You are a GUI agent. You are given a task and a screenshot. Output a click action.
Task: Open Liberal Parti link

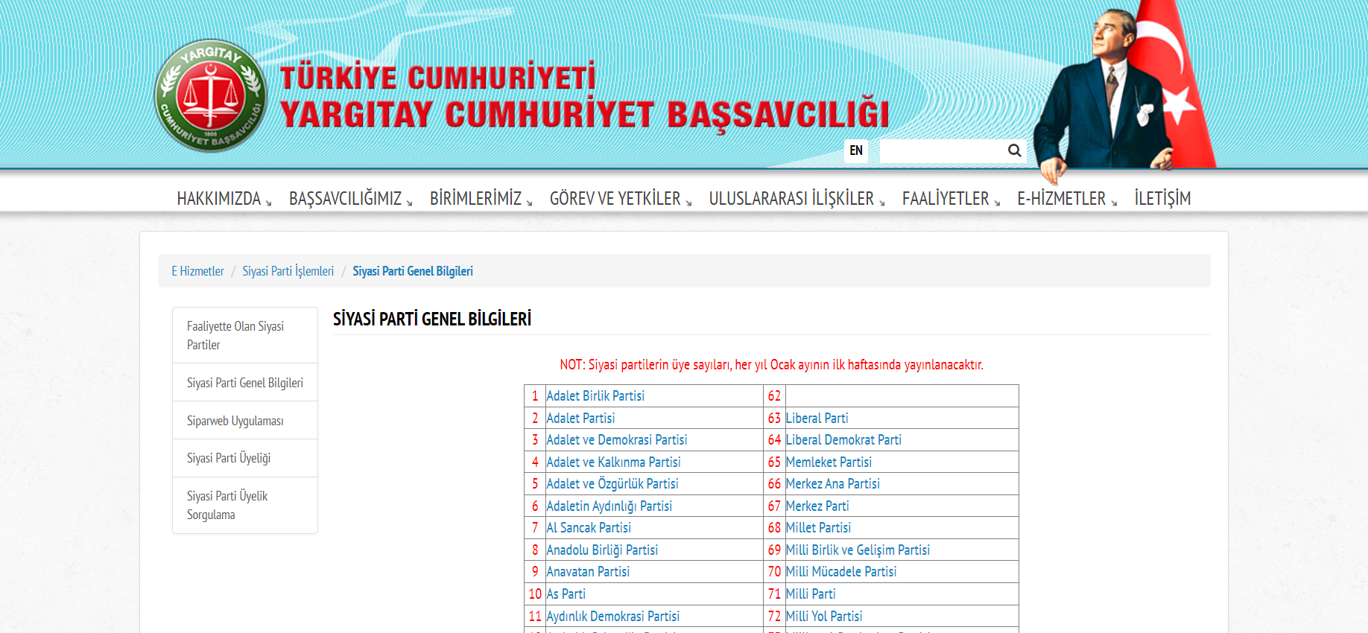(x=817, y=419)
